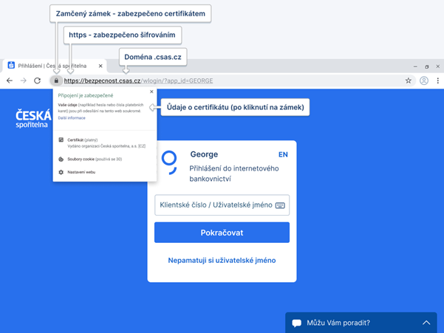Open the Další informace link
The height and width of the screenshot is (333, 444).
(72, 118)
